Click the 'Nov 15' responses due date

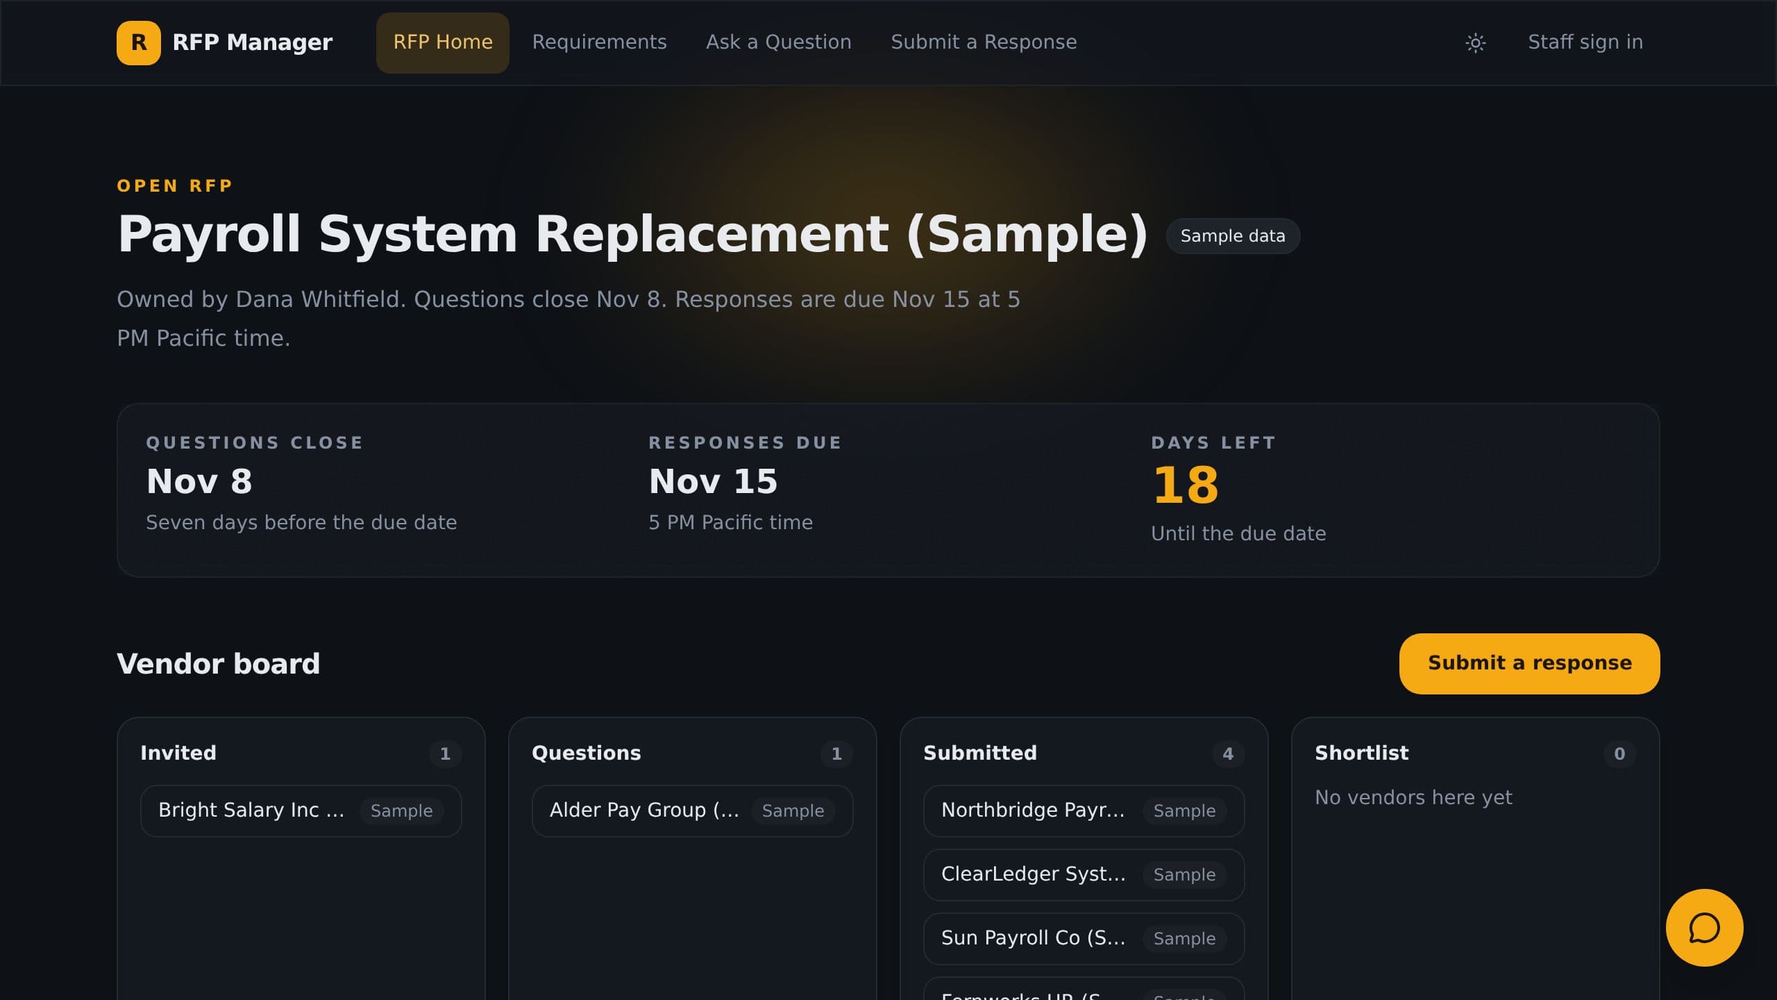(x=713, y=481)
